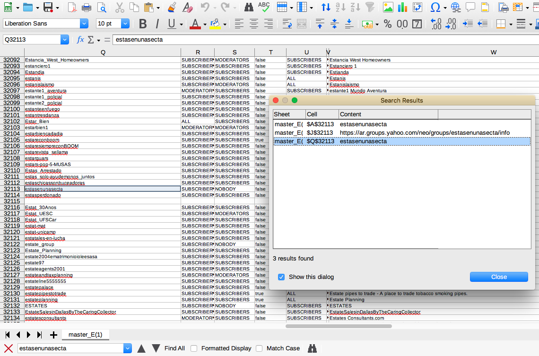Click the Find All button
Image resolution: width=539 pixels, height=356 pixels.
(174, 348)
